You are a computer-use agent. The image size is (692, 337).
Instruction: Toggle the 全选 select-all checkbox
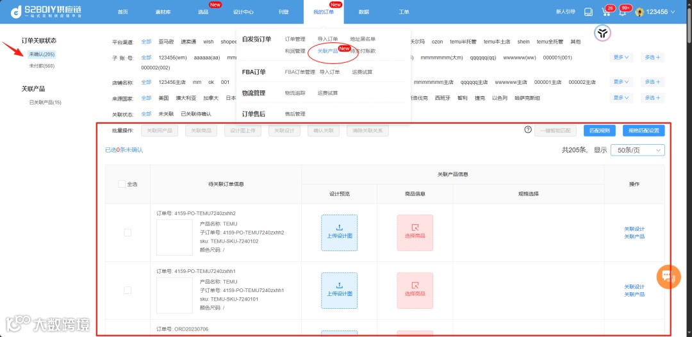pyautogui.click(x=122, y=184)
